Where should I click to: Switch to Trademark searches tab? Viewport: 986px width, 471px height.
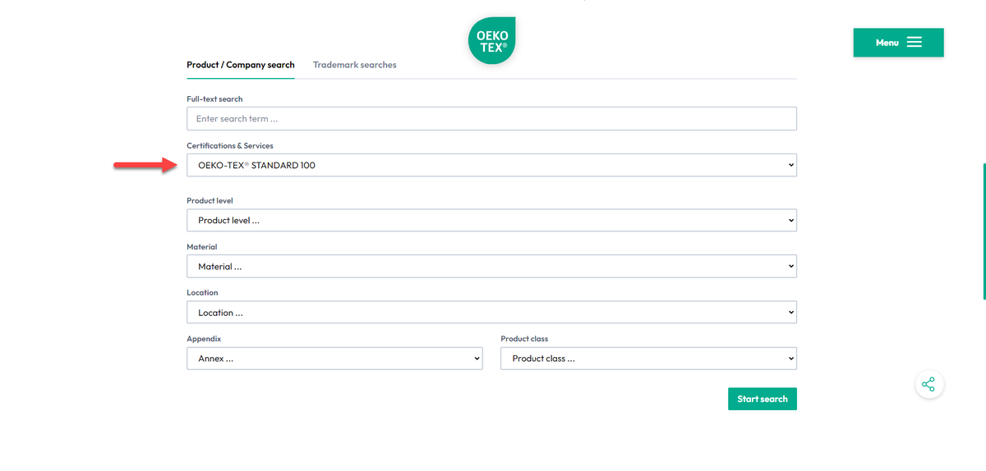click(x=355, y=65)
